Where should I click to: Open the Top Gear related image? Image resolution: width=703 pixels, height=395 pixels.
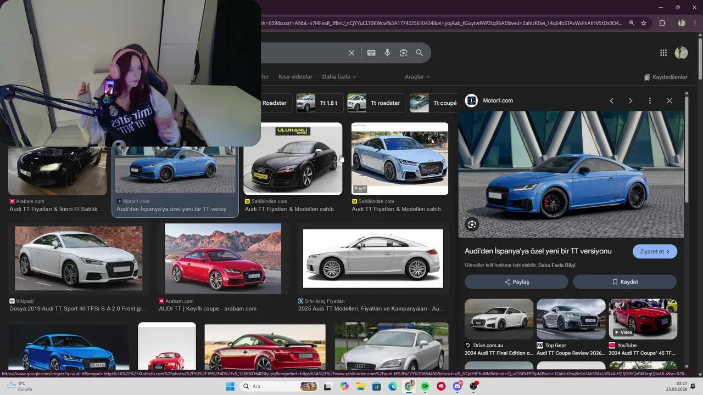(571, 319)
